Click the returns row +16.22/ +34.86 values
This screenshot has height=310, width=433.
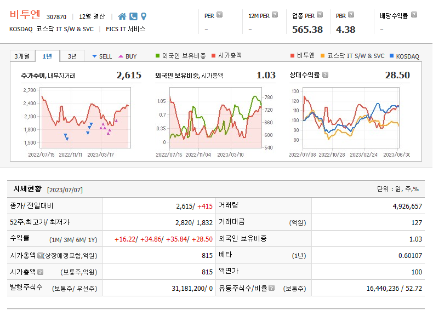(x=163, y=239)
